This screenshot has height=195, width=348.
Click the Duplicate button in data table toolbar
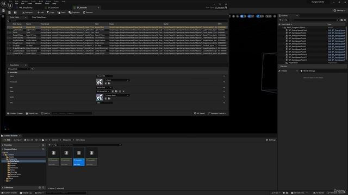pyautogui.click(x=74, y=12)
